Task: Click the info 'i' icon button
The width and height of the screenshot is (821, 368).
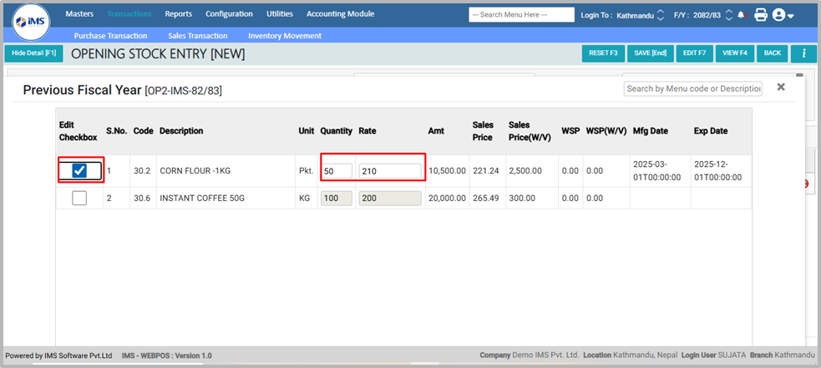Action: tap(803, 53)
